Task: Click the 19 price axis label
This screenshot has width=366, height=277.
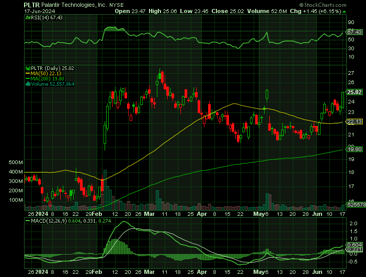Action: pos(351,159)
